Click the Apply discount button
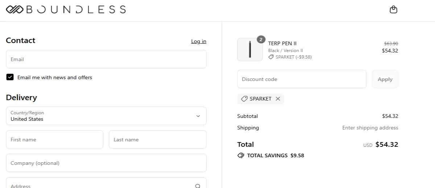 point(385,79)
